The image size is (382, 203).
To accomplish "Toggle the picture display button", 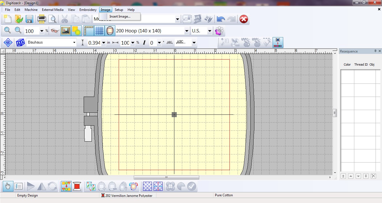I will [66, 31].
